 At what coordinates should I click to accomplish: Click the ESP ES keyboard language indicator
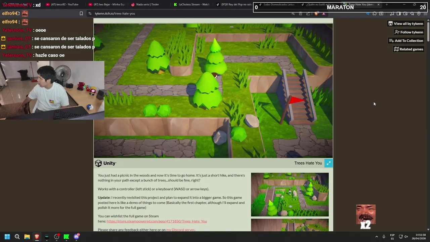click(392, 237)
